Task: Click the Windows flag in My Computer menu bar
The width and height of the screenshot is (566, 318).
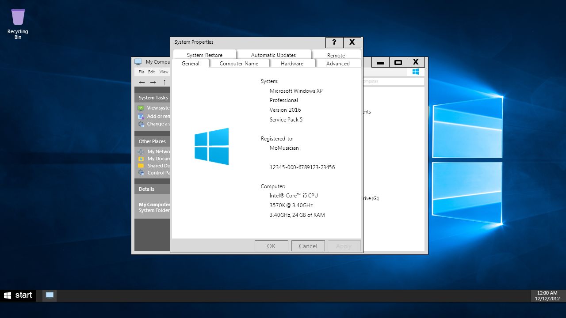Action: tap(416, 72)
